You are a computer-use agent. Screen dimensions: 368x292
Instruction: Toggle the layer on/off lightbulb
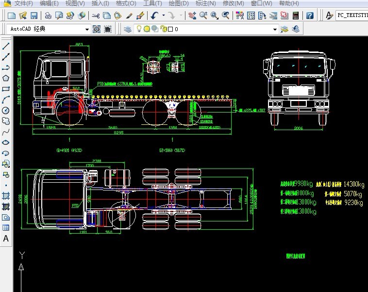point(139,29)
